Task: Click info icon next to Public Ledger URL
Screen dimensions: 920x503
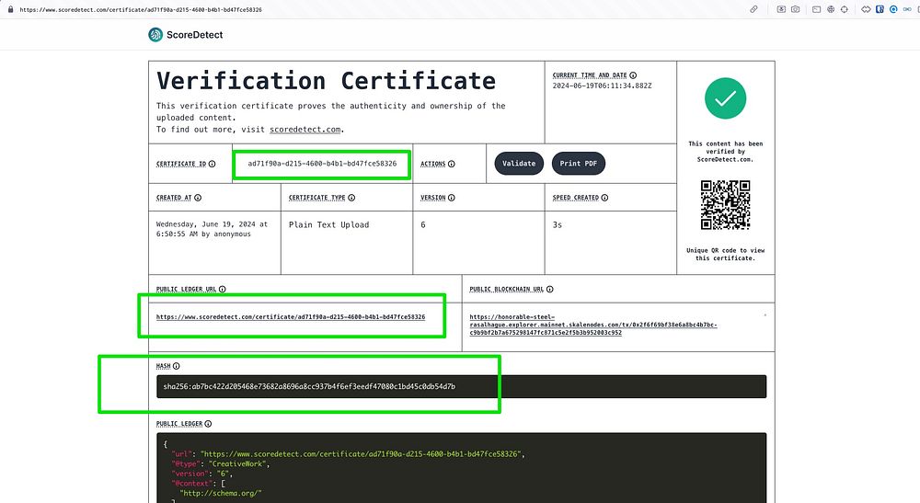Action: (223, 289)
